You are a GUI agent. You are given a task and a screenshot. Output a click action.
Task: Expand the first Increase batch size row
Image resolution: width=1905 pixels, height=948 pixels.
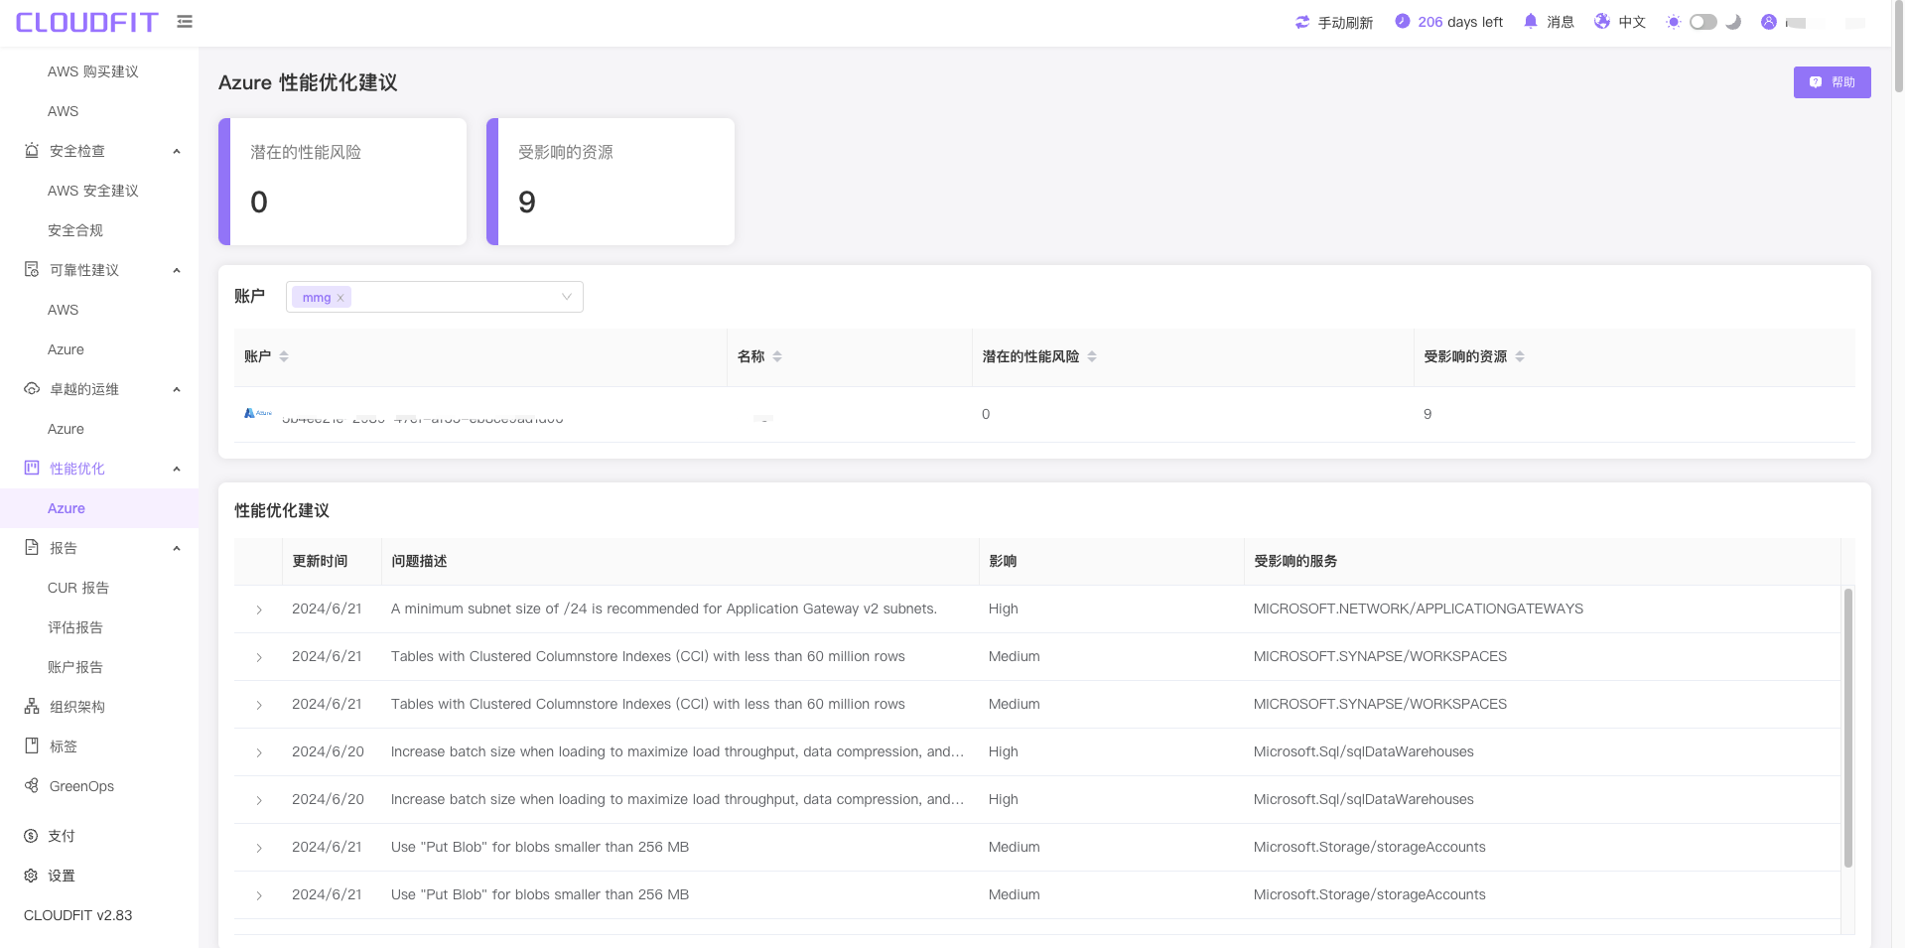pyautogui.click(x=259, y=752)
